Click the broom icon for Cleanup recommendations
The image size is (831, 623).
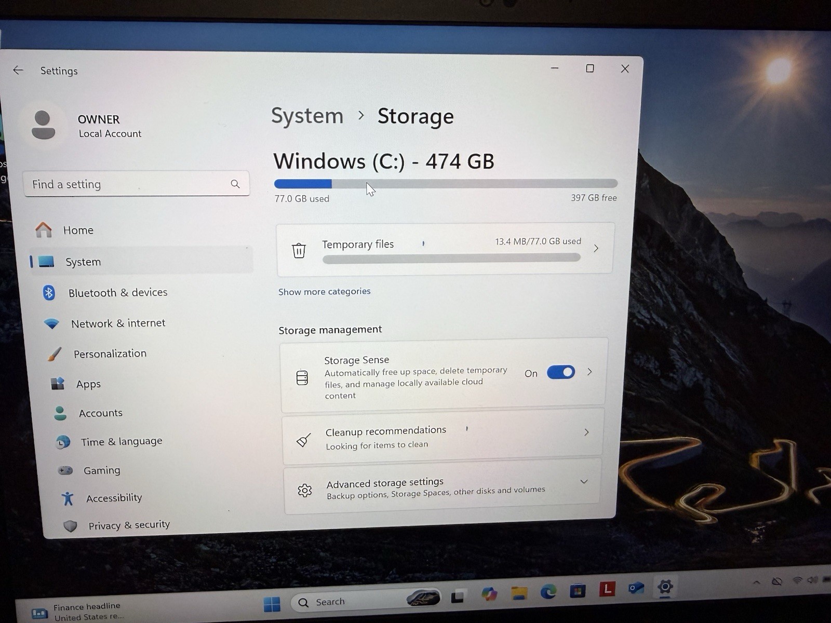pos(303,440)
